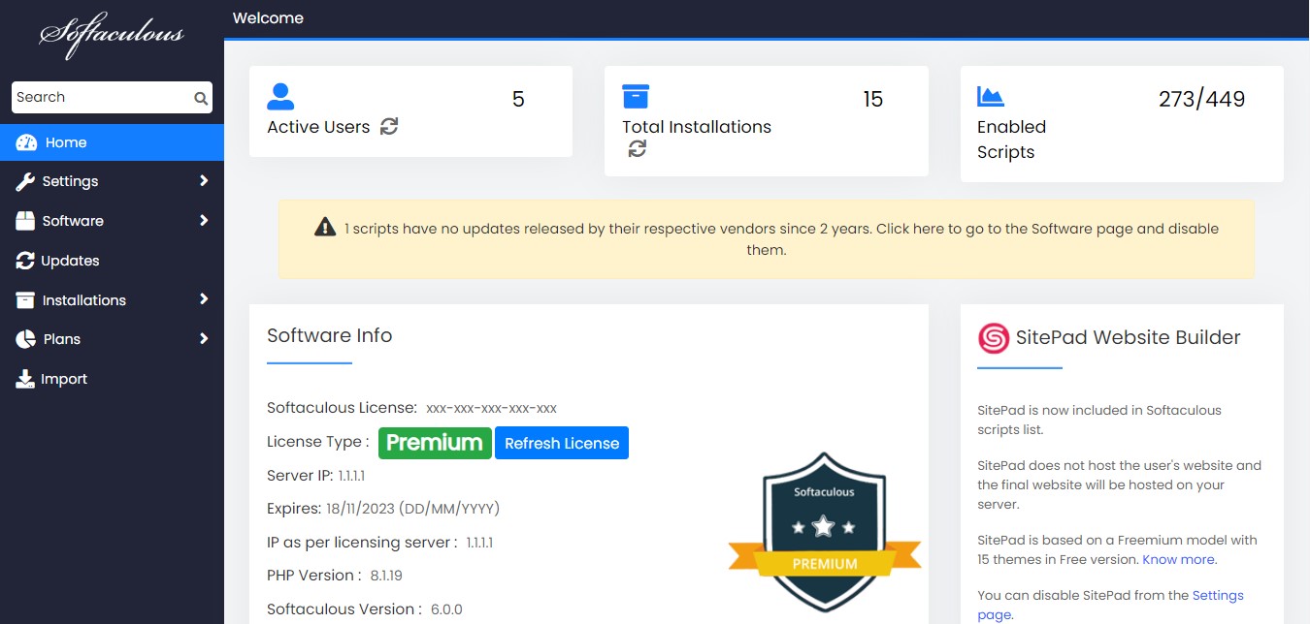Open the Updates menu item
The width and height of the screenshot is (1310, 624).
[x=70, y=261]
